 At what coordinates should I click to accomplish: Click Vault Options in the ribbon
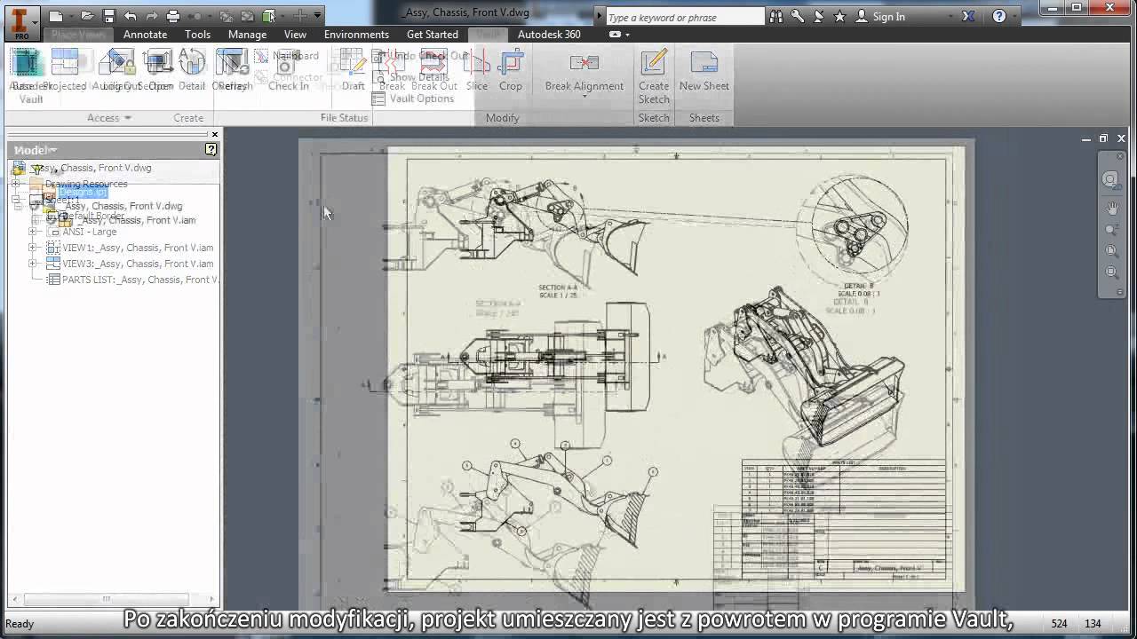[x=413, y=99]
